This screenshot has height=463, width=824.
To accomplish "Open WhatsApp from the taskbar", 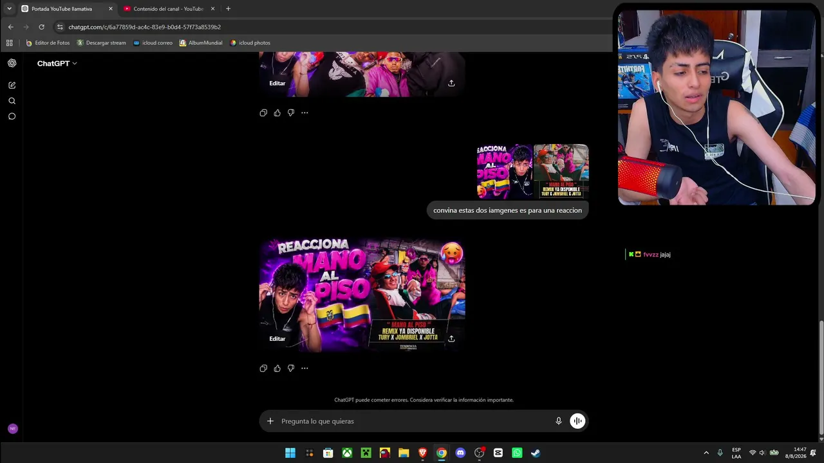I will click(x=517, y=453).
